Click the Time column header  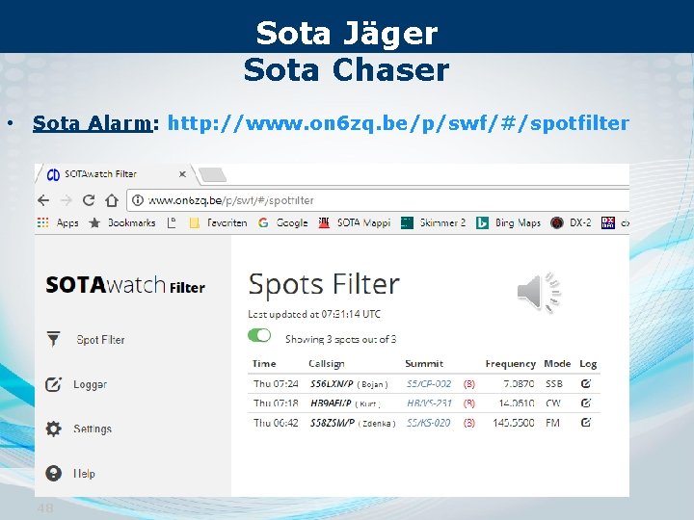tap(264, 363)
